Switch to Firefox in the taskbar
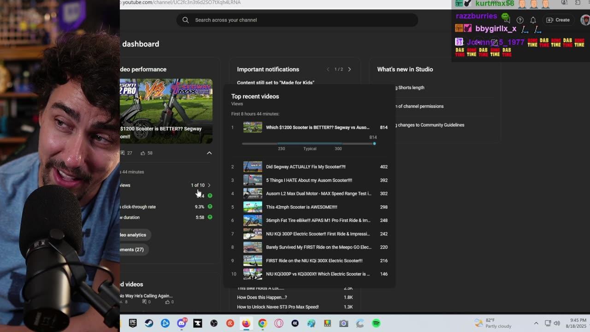This screenshot has height=332, width=590. 246,324
